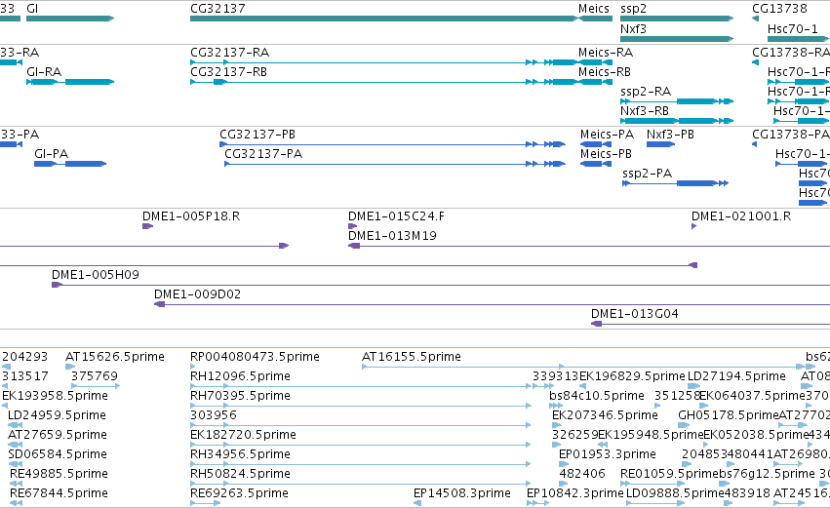
Task: Open the RE01059.5prime EST label
Action: pos(669,474)
